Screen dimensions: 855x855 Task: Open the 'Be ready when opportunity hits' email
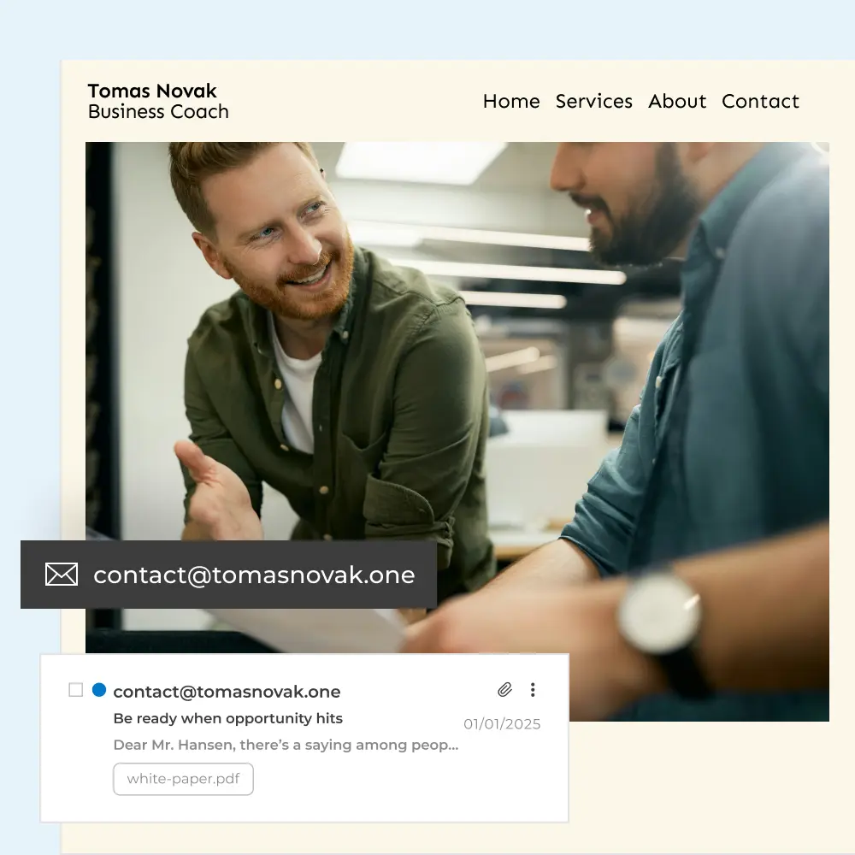227,718
